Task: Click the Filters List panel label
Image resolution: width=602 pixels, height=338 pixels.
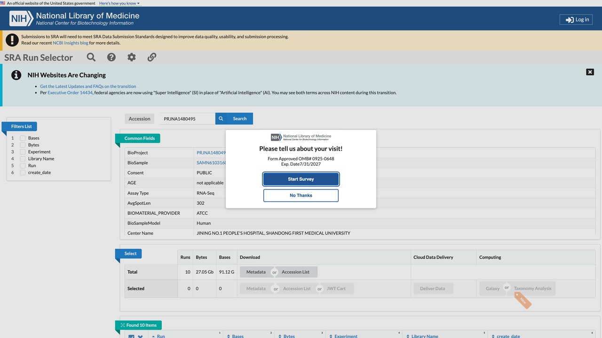Action: point(22,126)
